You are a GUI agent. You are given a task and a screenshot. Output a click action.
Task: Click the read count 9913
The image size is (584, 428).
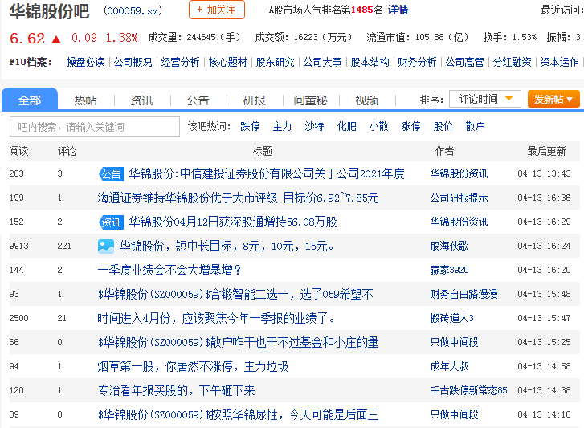(18, 246)
